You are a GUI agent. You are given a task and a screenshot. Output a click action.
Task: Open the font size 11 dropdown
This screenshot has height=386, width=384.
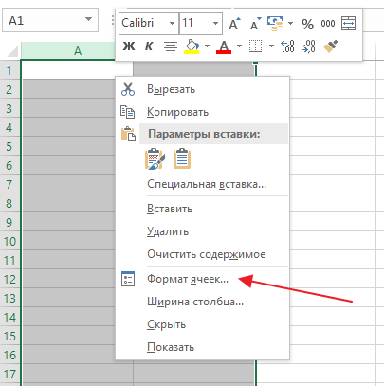coord(215,23)
